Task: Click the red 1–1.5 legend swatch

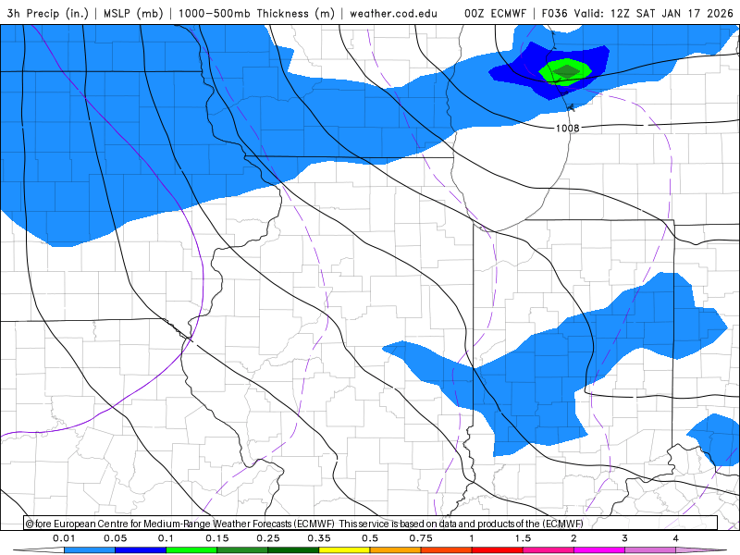Action: click(x=498, y=550)
